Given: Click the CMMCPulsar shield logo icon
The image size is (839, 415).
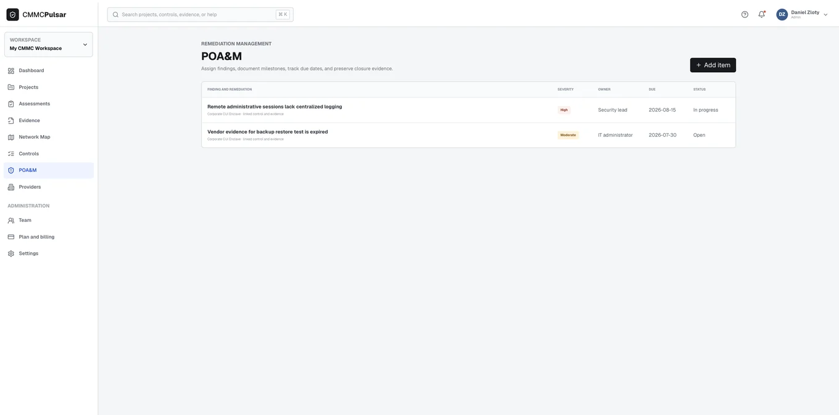Looking at the screenshot, I should click(12, 14).
